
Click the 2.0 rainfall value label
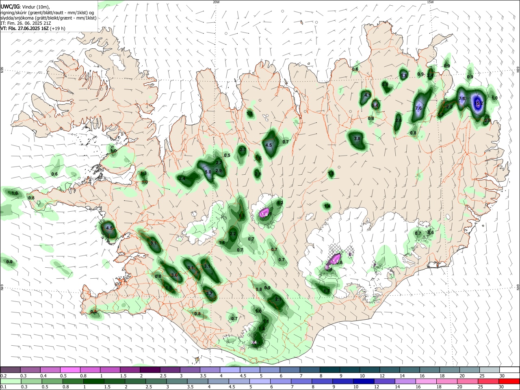[x=385, y=84]
